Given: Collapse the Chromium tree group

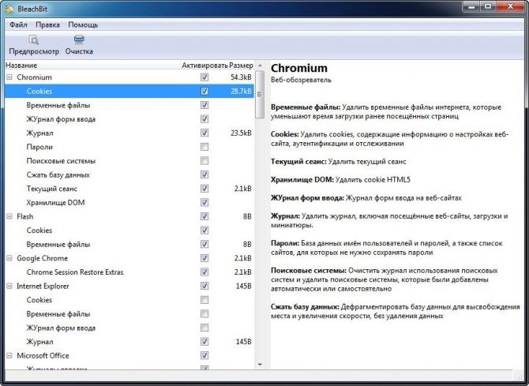Looking at the screenshot, I should 9,77.
